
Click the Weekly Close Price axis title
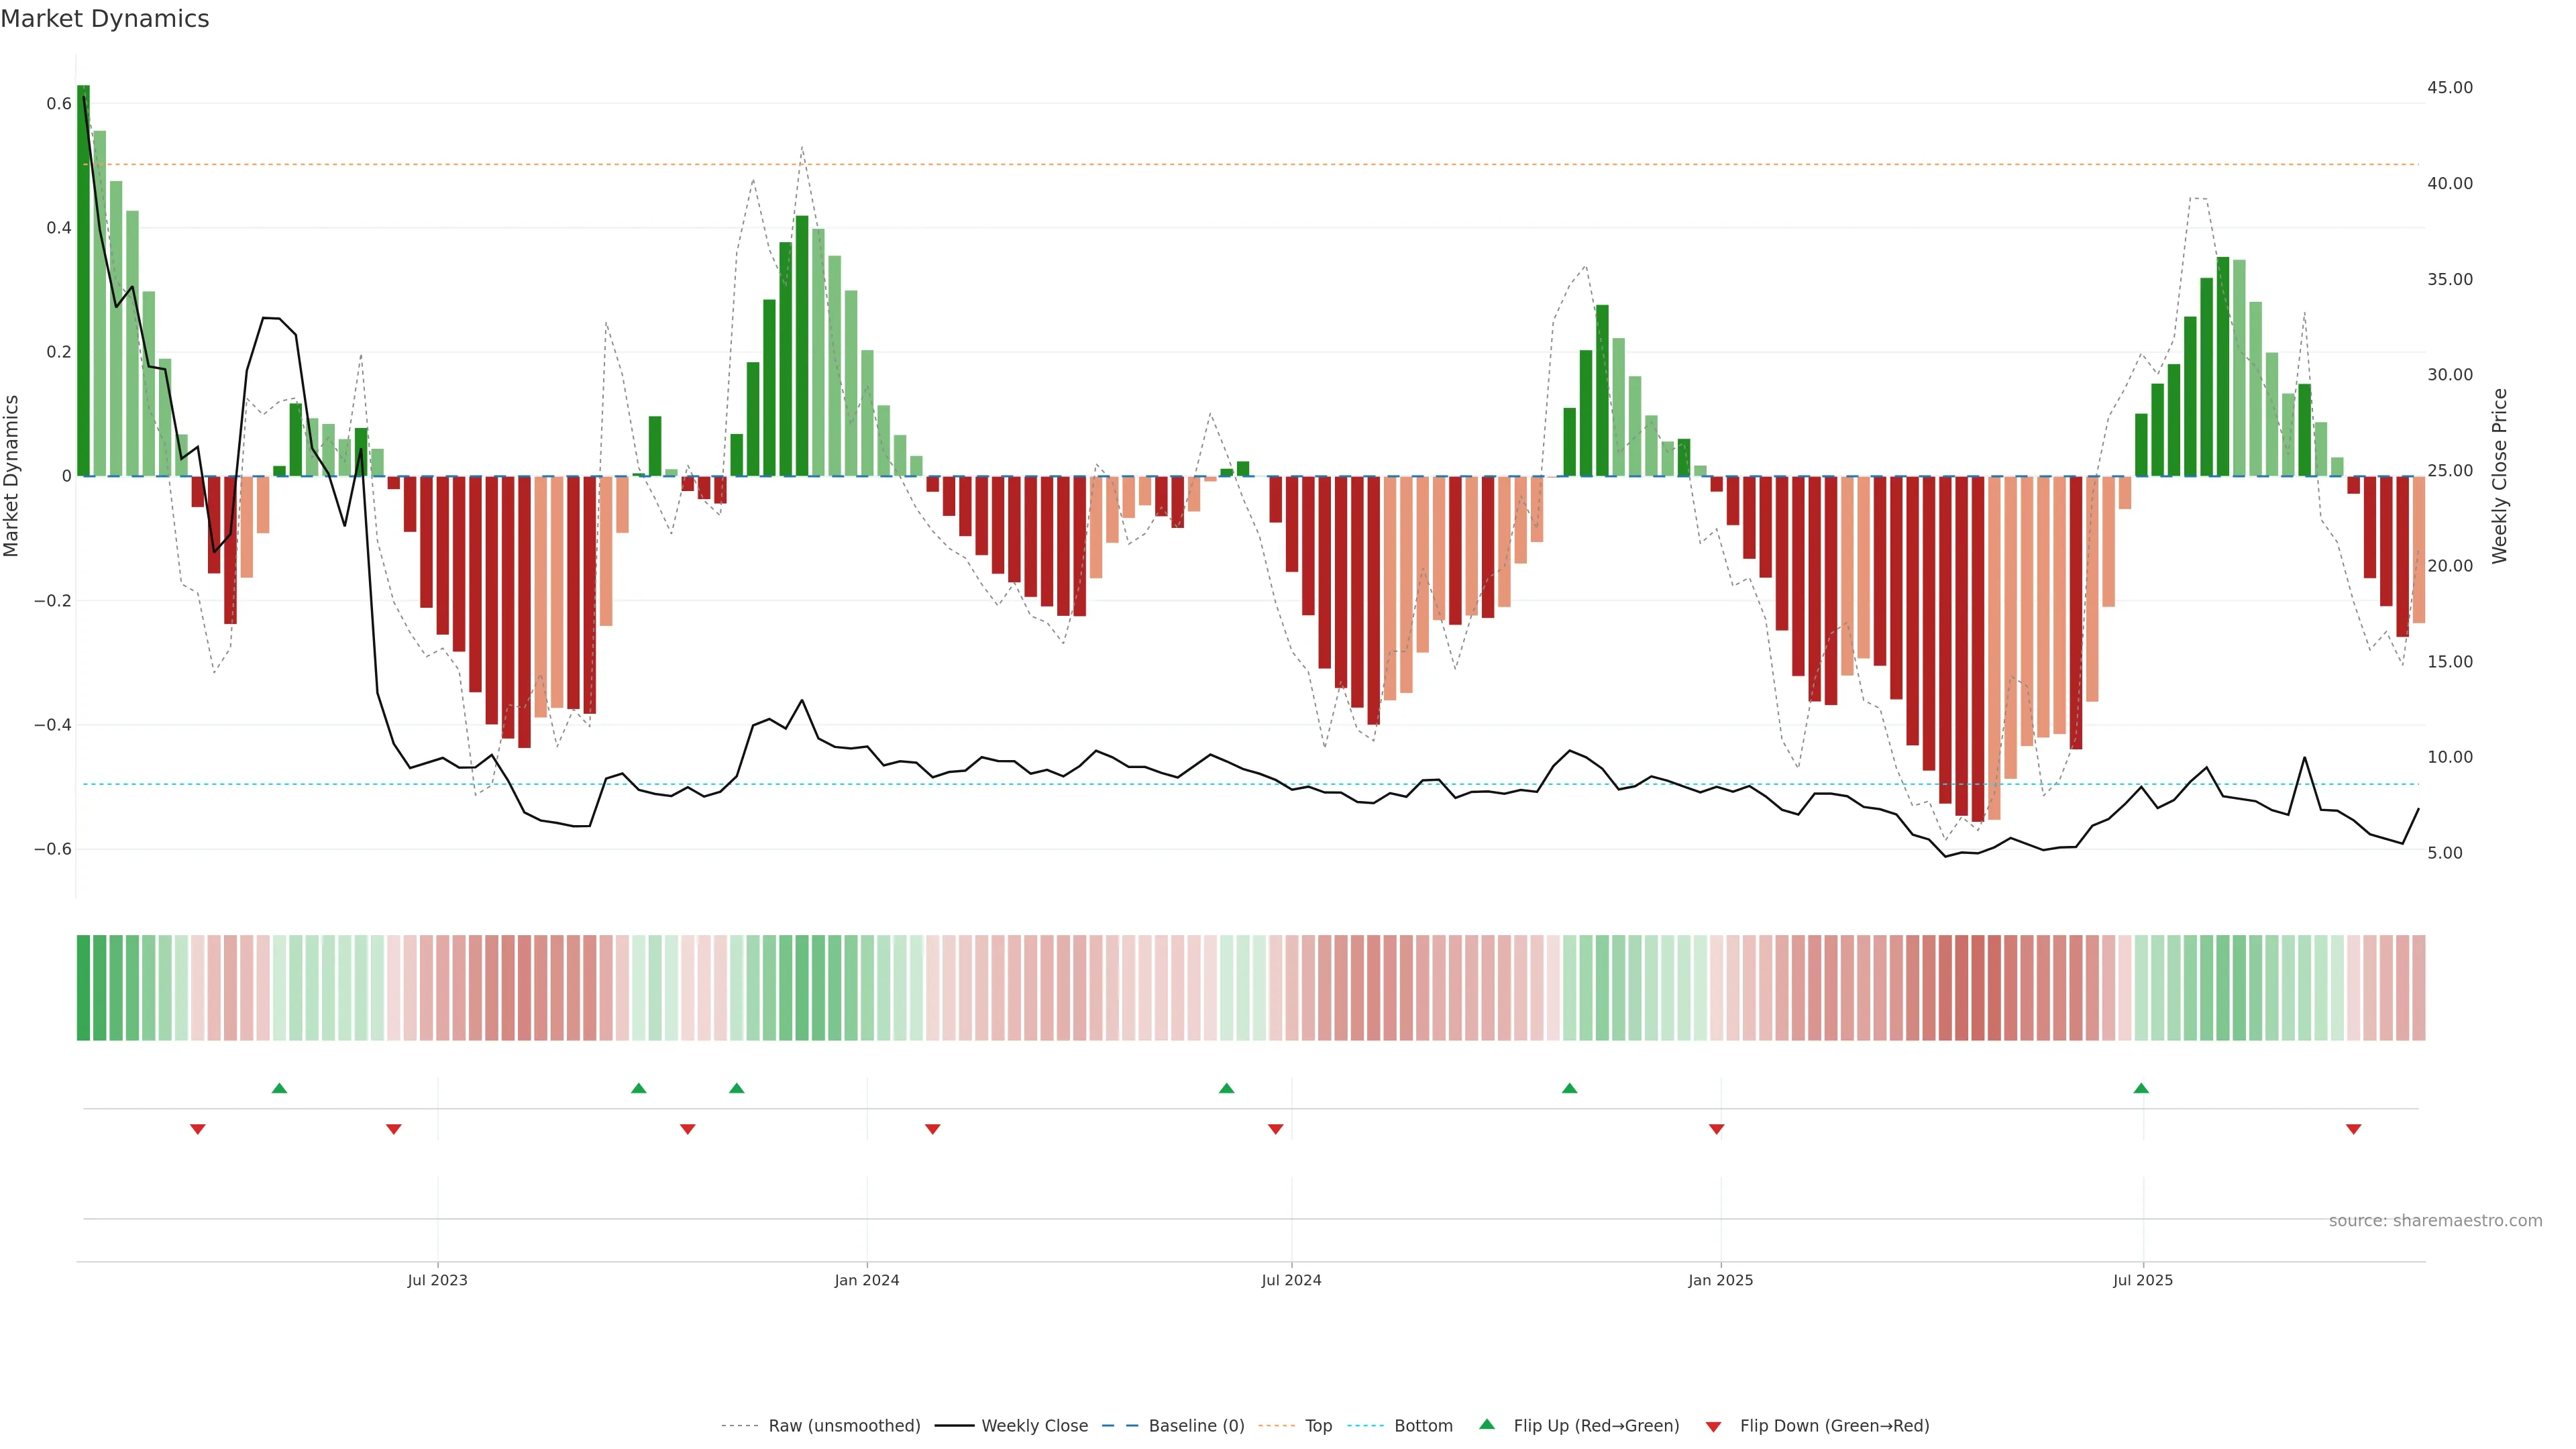pyautogui.click(x=2500, y=476)
